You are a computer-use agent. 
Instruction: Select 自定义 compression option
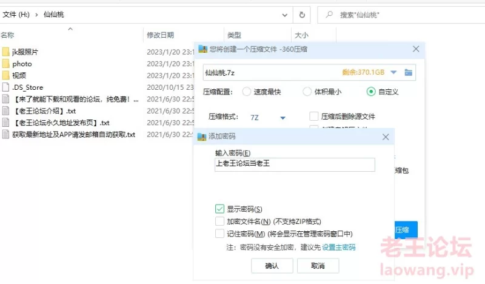click(371, 92)
